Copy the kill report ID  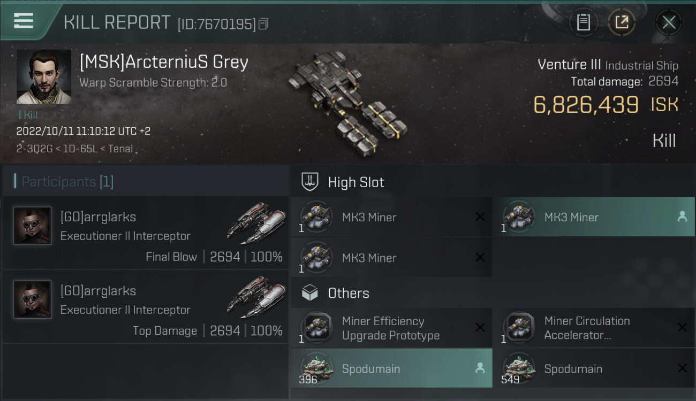pos(263,24)
